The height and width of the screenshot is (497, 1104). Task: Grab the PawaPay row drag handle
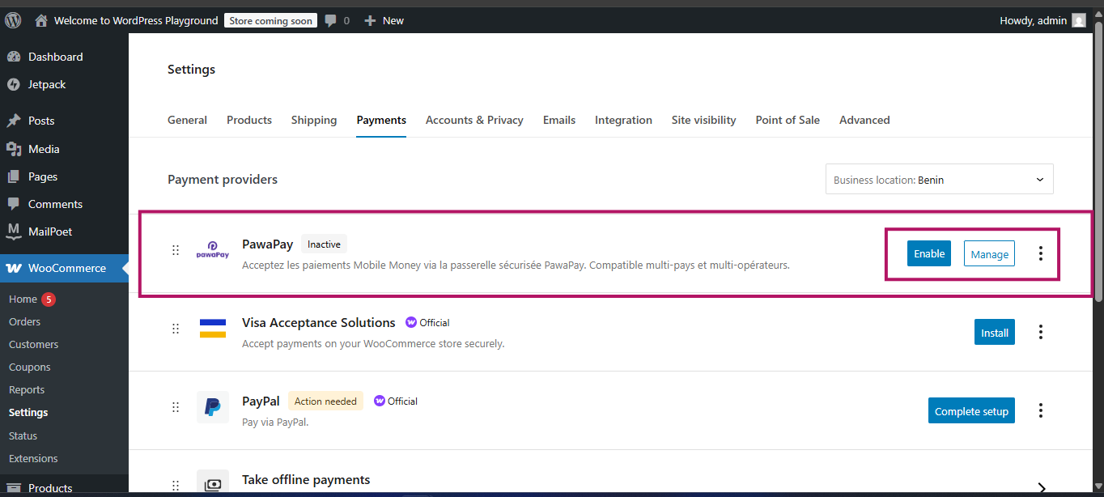(x=176, y=250)
